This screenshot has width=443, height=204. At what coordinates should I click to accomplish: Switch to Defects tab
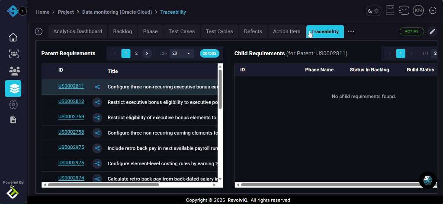coord(253,31)
